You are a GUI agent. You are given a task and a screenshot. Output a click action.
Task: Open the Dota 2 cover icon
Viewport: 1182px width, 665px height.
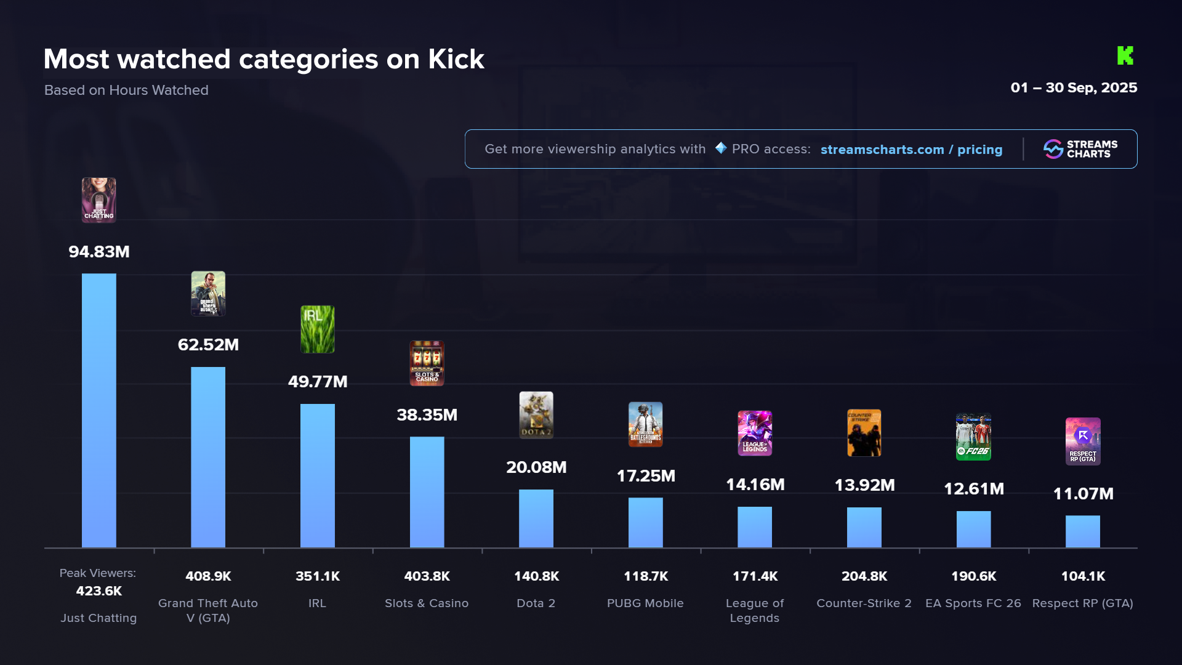coord(536,415)
